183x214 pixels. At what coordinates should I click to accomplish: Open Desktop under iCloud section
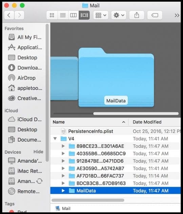click(23, 130)
